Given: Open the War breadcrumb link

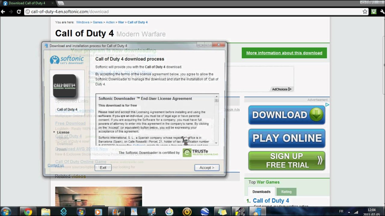Looking at the screenshot, I should pyautogui.click(x=121, y=22).
